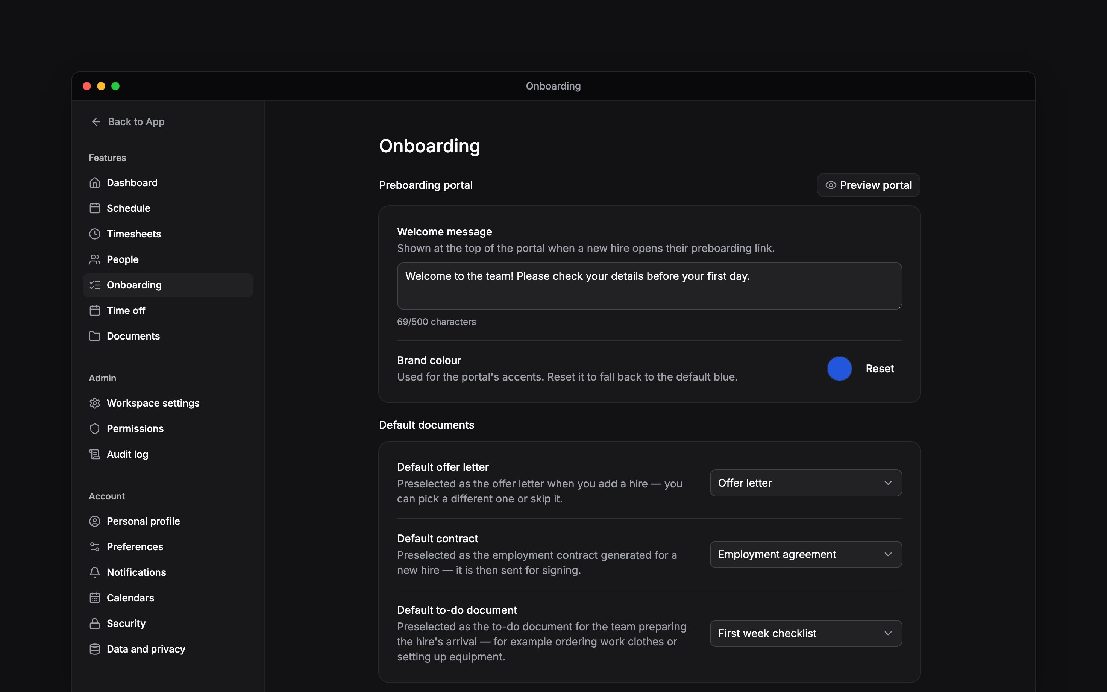Screen dimensions: 1107x692
Task: Open the Default offer letter dropdown
Action: [x=805, y=483]
